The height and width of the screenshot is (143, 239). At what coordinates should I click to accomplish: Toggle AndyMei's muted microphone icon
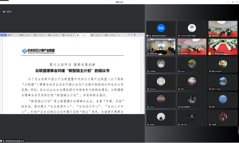pos(210,71)
